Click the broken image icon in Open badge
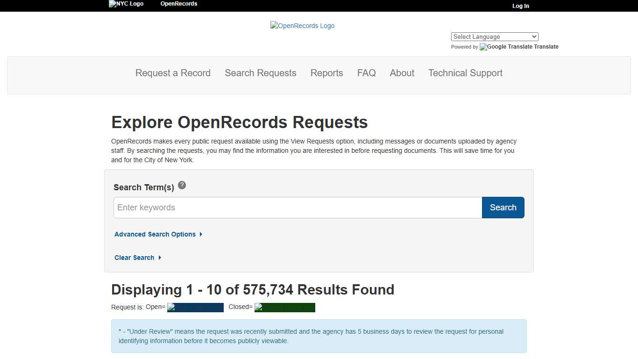Image resolution: width=638 pixels, height=359 pixels. tap(172, 307)
